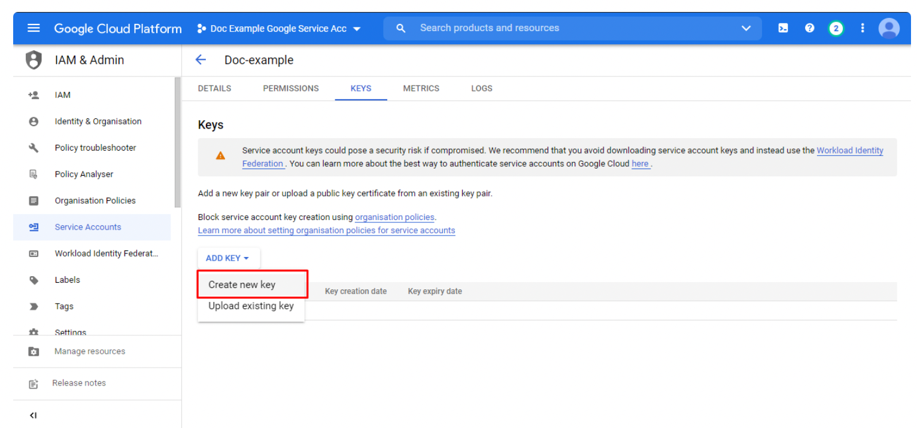Click the IAM & Admin shield icon
The image size is (917, 428).
[34, 60]
